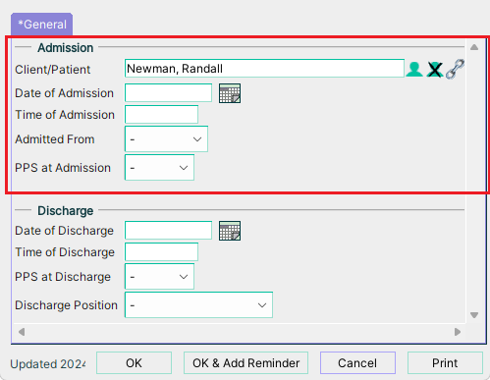This screenshot has height=380, width=490.
Task: Click the scroll down arrow
Action: coord(474,315)
